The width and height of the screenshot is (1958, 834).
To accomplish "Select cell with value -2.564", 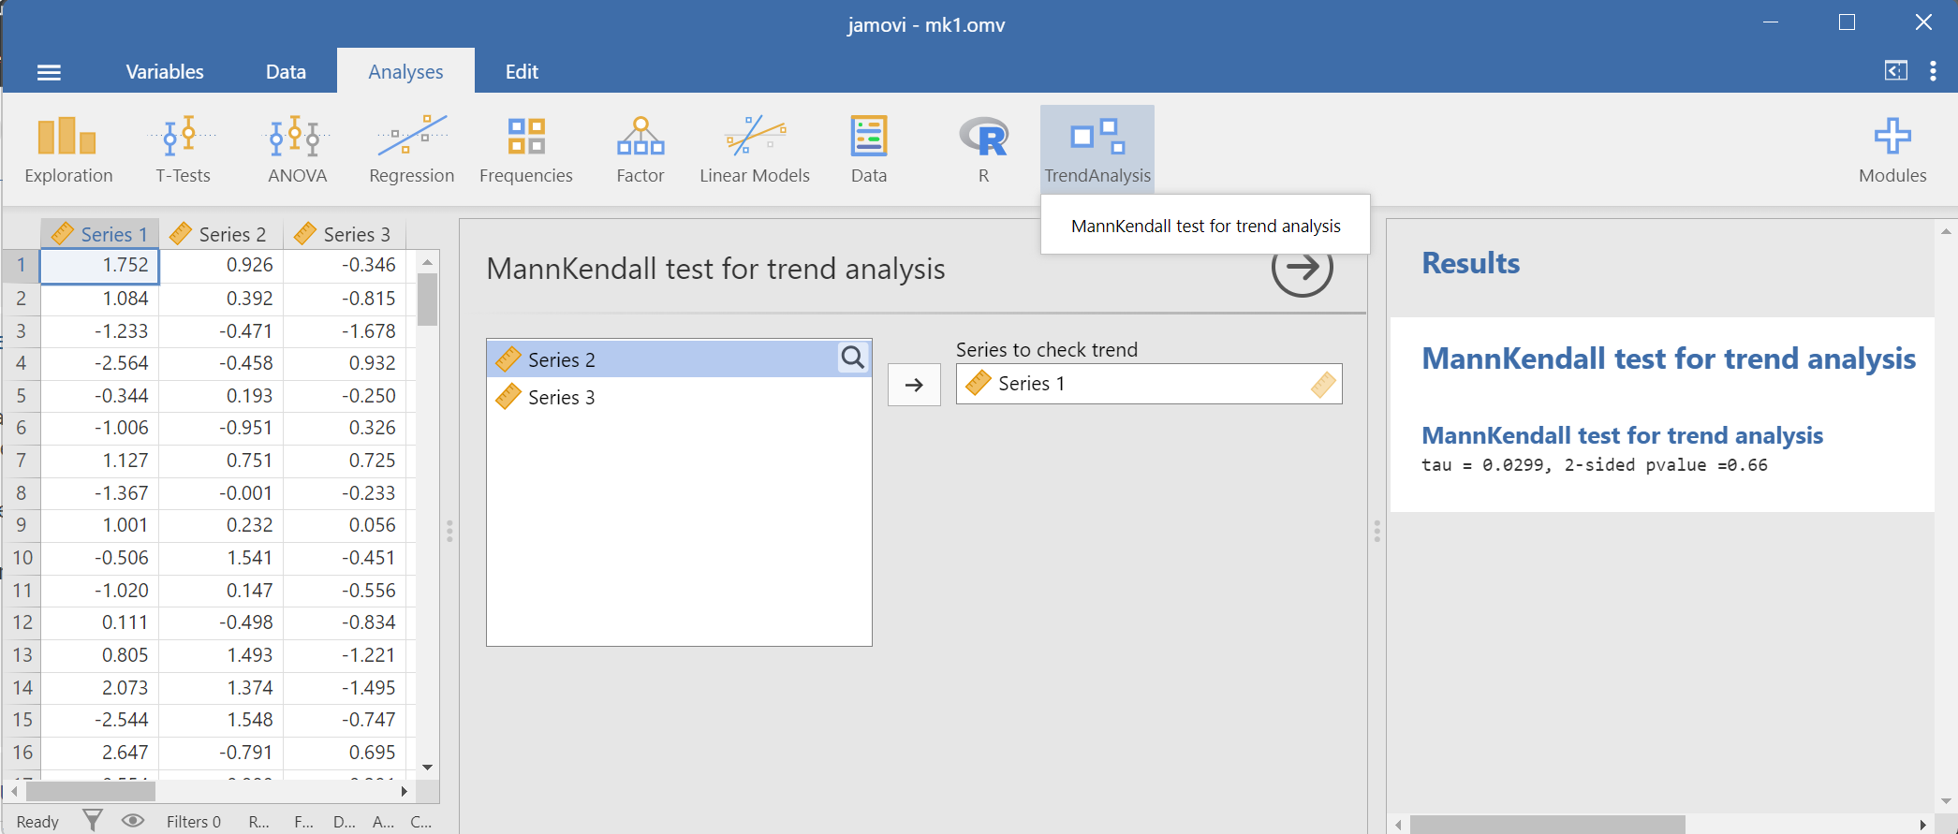I will [100, 363].
